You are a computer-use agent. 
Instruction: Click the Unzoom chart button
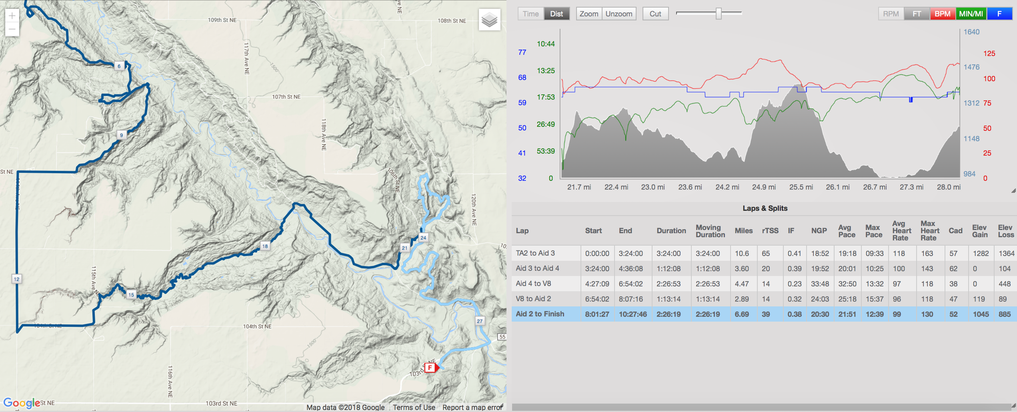619,14
